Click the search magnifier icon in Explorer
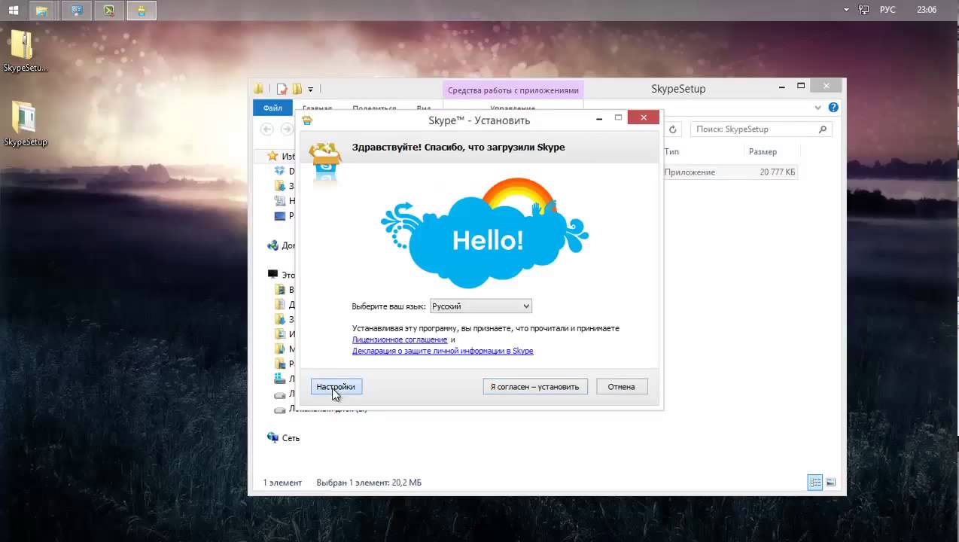 [x=823, y=129]
